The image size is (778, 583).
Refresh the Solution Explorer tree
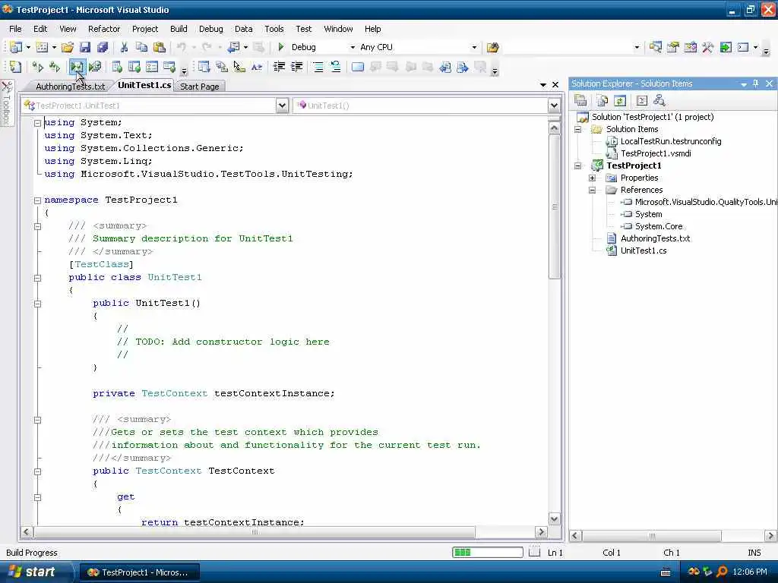click(620, 101)
